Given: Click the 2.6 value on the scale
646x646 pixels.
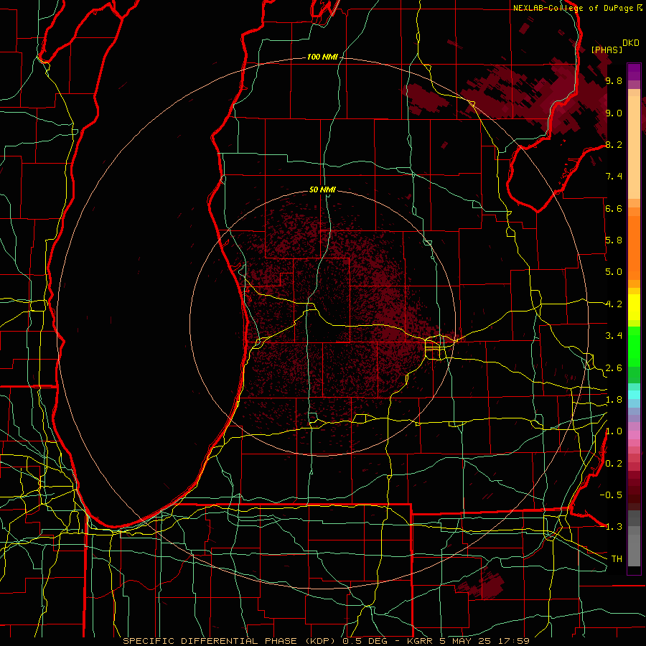Looking at the screenshot, I should [614, 368].
